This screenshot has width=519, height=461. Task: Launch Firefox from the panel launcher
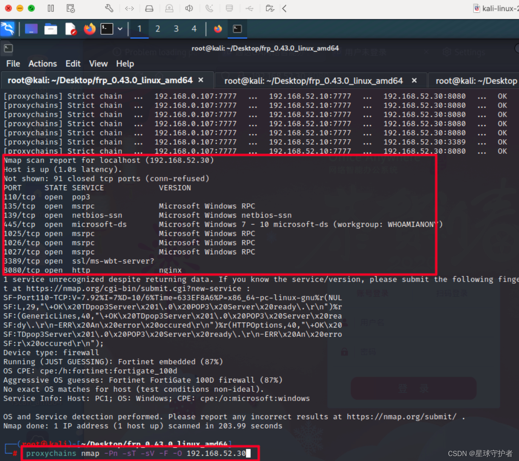(x=90, y=29)
